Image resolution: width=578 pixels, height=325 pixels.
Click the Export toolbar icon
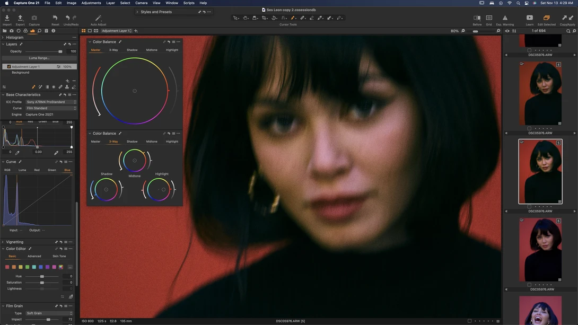20,17
